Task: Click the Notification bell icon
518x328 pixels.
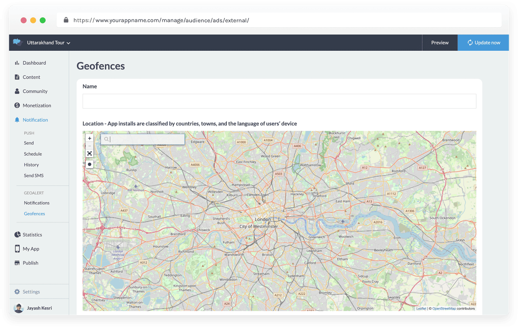Action: [17, 120]
